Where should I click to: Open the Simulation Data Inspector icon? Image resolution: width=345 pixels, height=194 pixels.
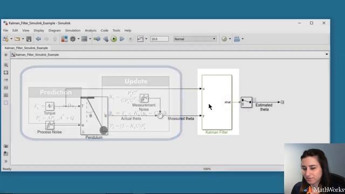pyautogui.click(x=140, y=39)
